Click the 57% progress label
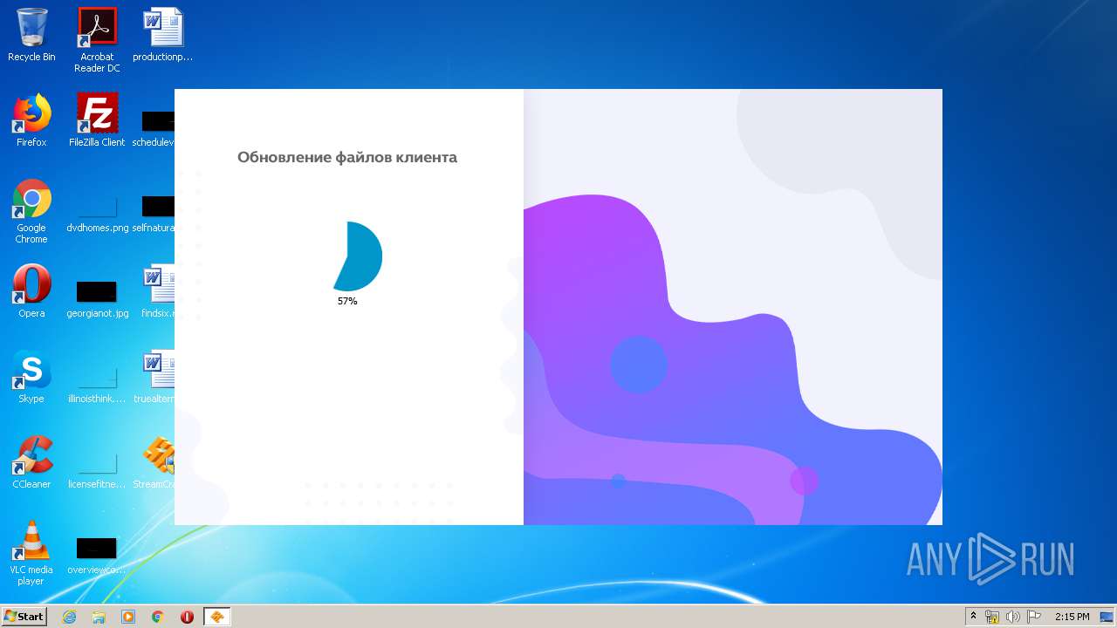The width and height of the screenshot is (1117, 628). tap(347, 301)
